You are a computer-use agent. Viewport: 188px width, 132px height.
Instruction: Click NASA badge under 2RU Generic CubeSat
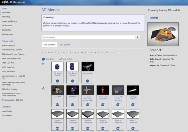[73, 81]
